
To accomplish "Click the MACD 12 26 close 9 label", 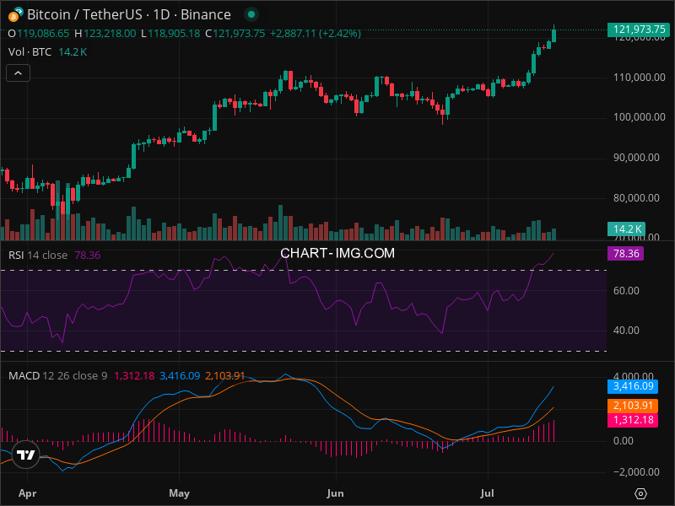I will (x=57, y=376).
